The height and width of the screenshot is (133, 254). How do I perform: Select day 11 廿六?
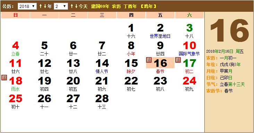pos(15,66)
